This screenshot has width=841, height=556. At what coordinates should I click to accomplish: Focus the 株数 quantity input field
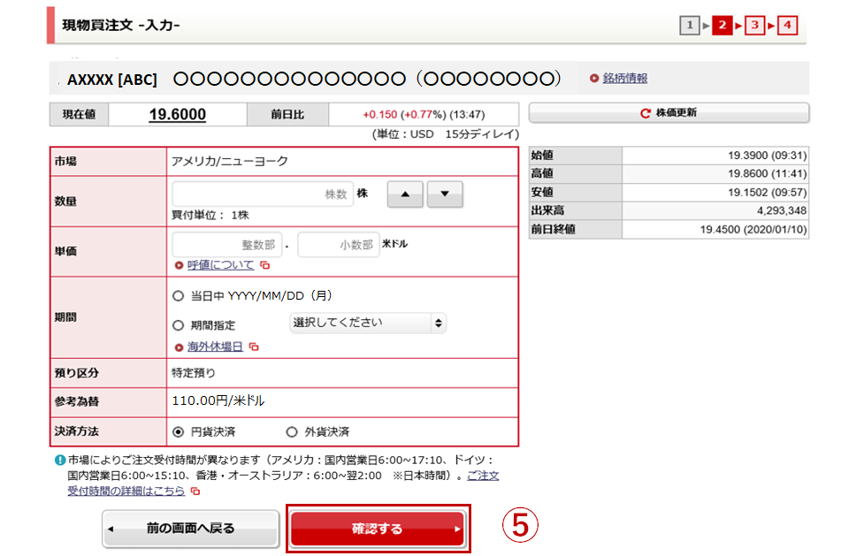[x=263, y=194]
